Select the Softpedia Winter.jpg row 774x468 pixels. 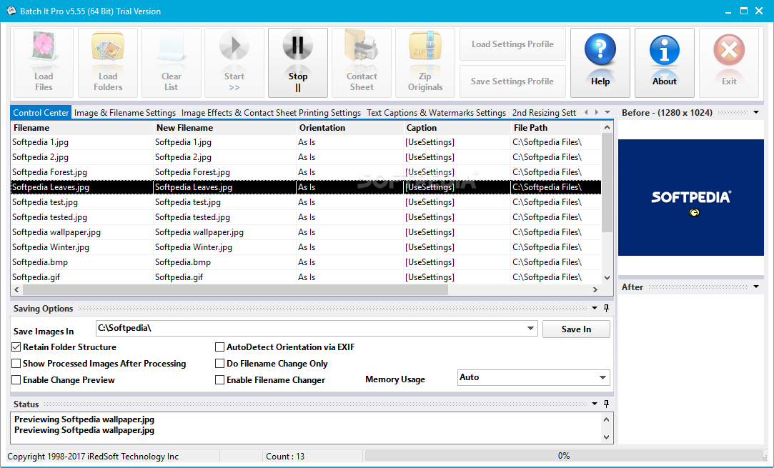coord(306,247)
